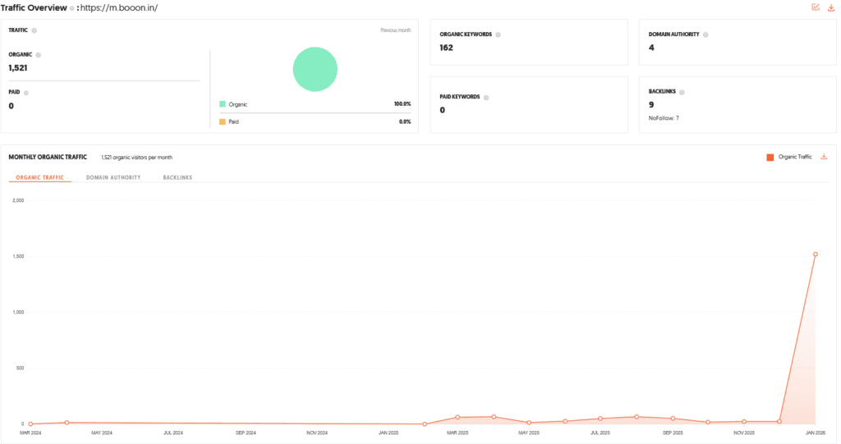
Task: Click the 1,500 y-axis label
Action: [x=18, y=256]
